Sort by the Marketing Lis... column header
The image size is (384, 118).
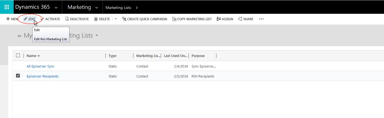148,56
